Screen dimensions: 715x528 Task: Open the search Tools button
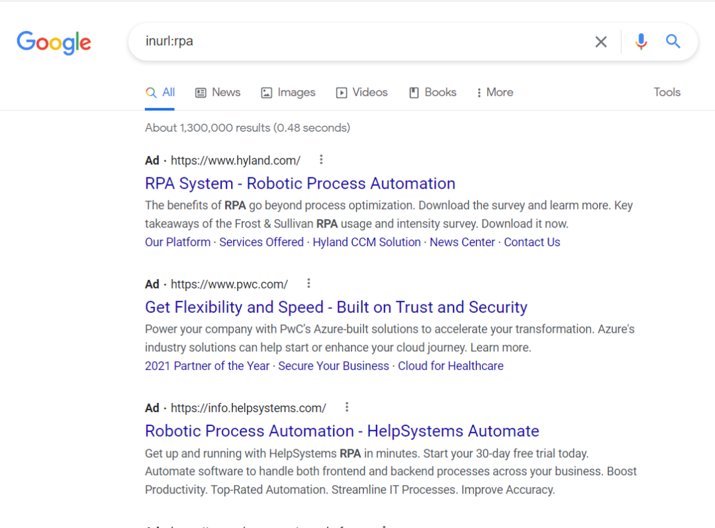click(667, 93)
